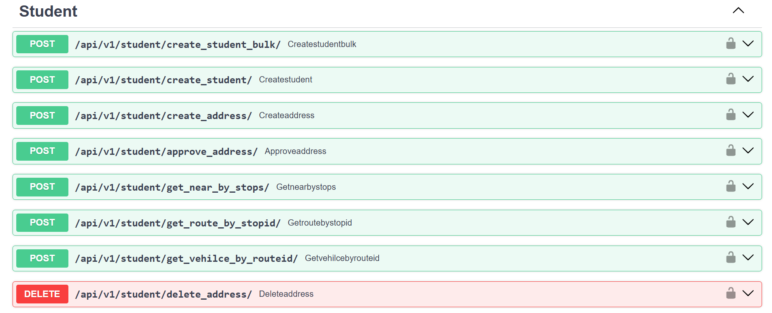Expand the approve_address endpoint chevron
The image size is (772, 313).
tap(748, 151)
